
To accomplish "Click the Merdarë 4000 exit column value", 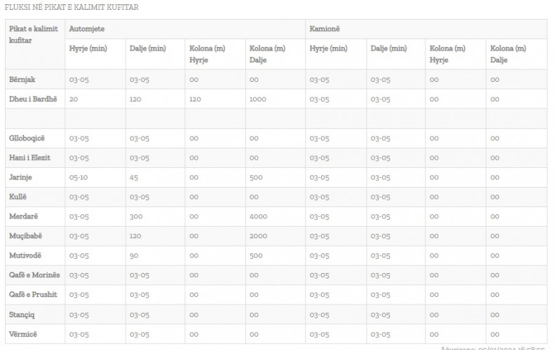I will tap(258, 216).
